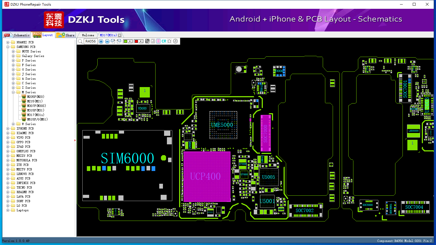Select the LED5000 component
Screen dimensions: 436x245
[x=413, y=131]
